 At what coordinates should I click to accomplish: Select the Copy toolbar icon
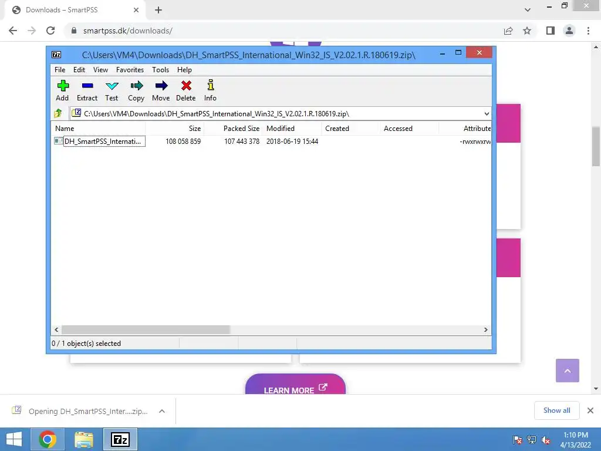click(136, 90)
